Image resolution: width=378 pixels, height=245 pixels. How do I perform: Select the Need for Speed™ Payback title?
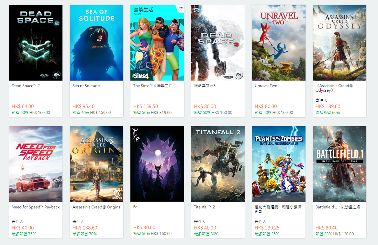[36, 207]
